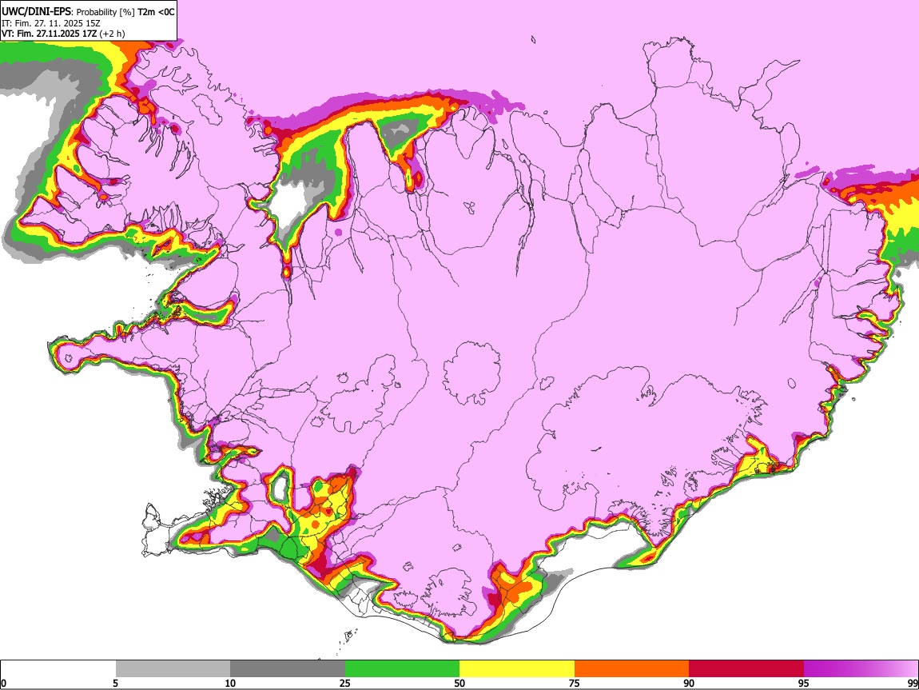
Task: Click the red 90–95% legend segment
Action: point(746,668)
